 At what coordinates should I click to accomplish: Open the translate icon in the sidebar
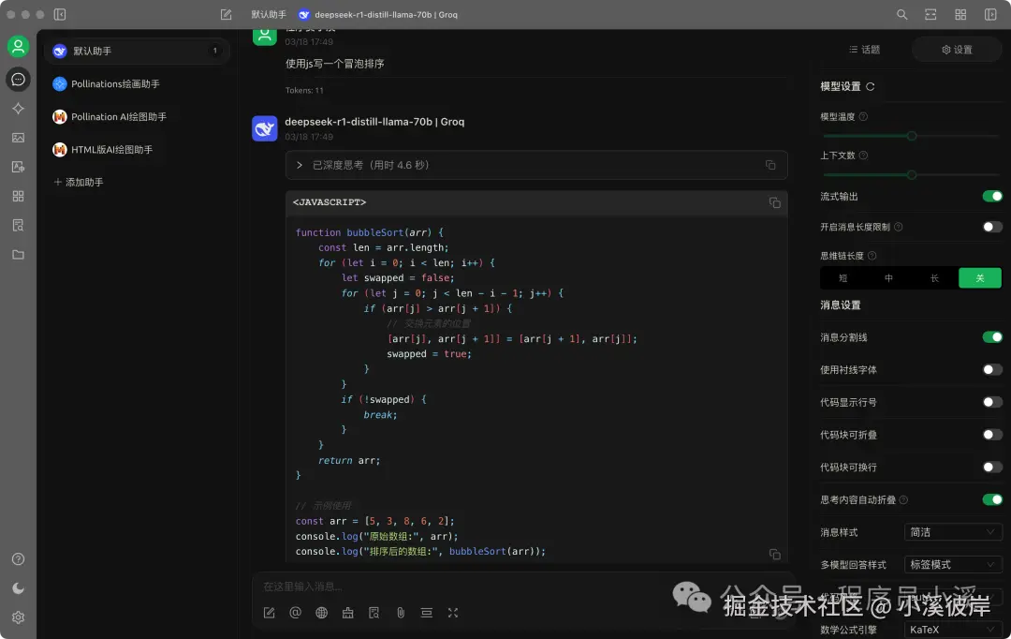[18, 167]
